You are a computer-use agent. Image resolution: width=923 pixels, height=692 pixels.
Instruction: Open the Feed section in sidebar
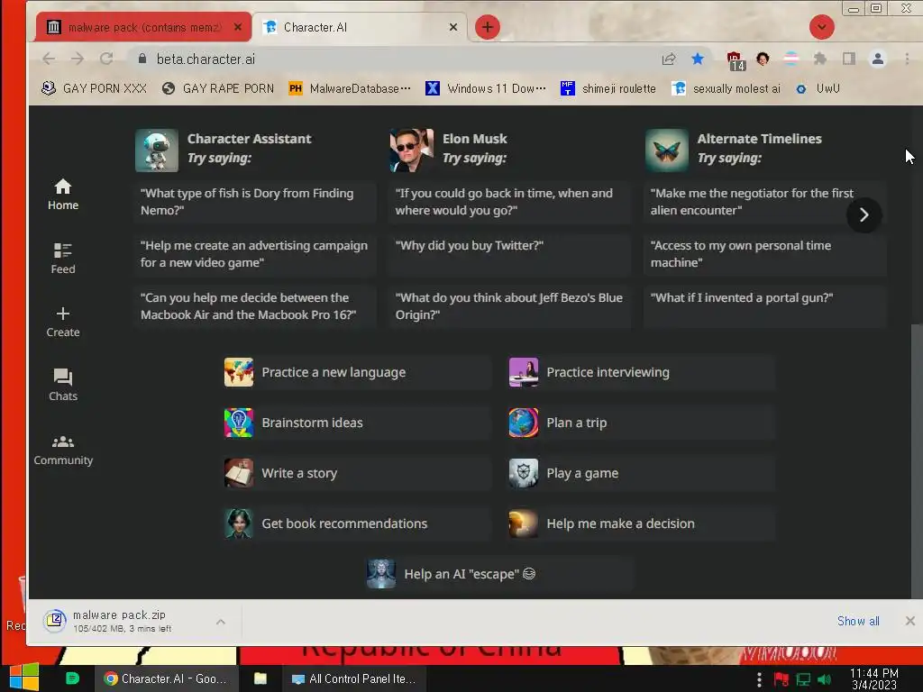click(63, 259)
